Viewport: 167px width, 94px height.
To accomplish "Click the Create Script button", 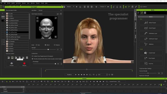I will [151, 53].
